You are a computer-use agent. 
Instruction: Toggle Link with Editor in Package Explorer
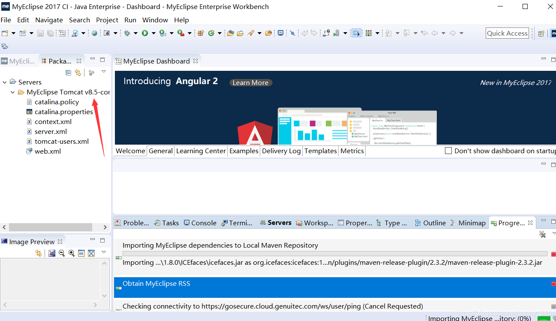pos(78,73)
